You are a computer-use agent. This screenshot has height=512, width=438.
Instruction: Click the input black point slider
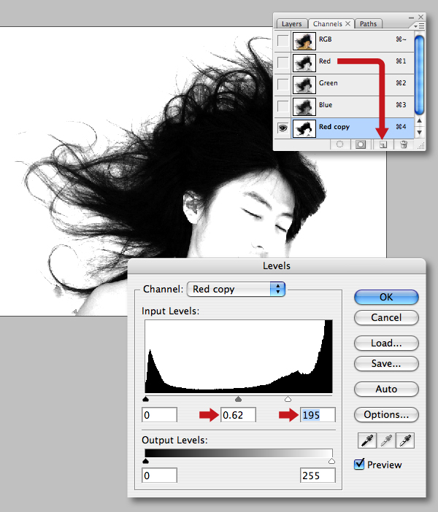tap(146, 399)
